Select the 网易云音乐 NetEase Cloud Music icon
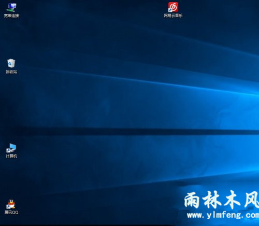The height and width of the screenshot is (226, 259). point(173,7)
